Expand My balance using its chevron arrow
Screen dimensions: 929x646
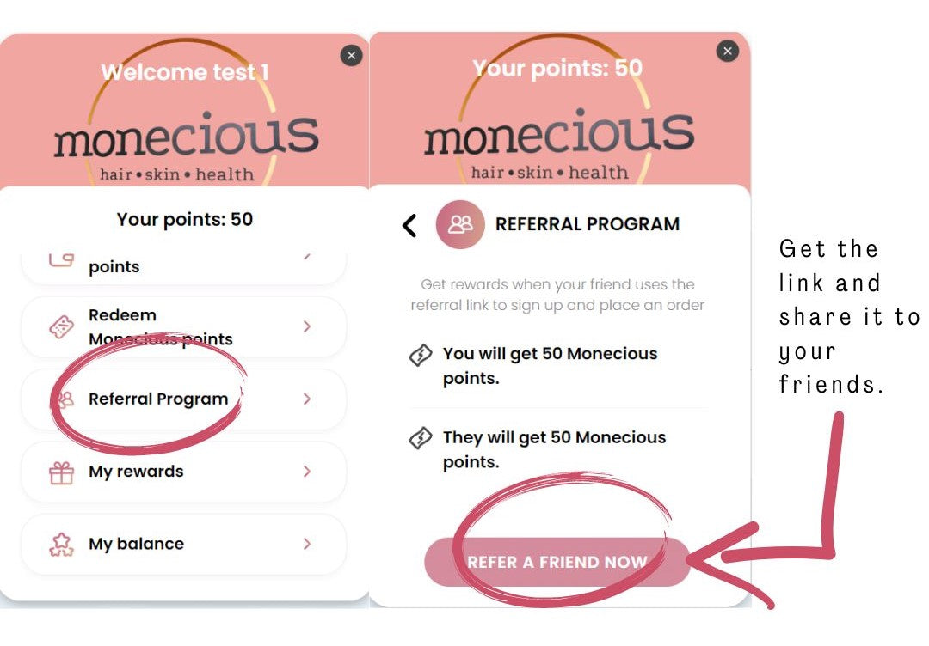point(307,544)
